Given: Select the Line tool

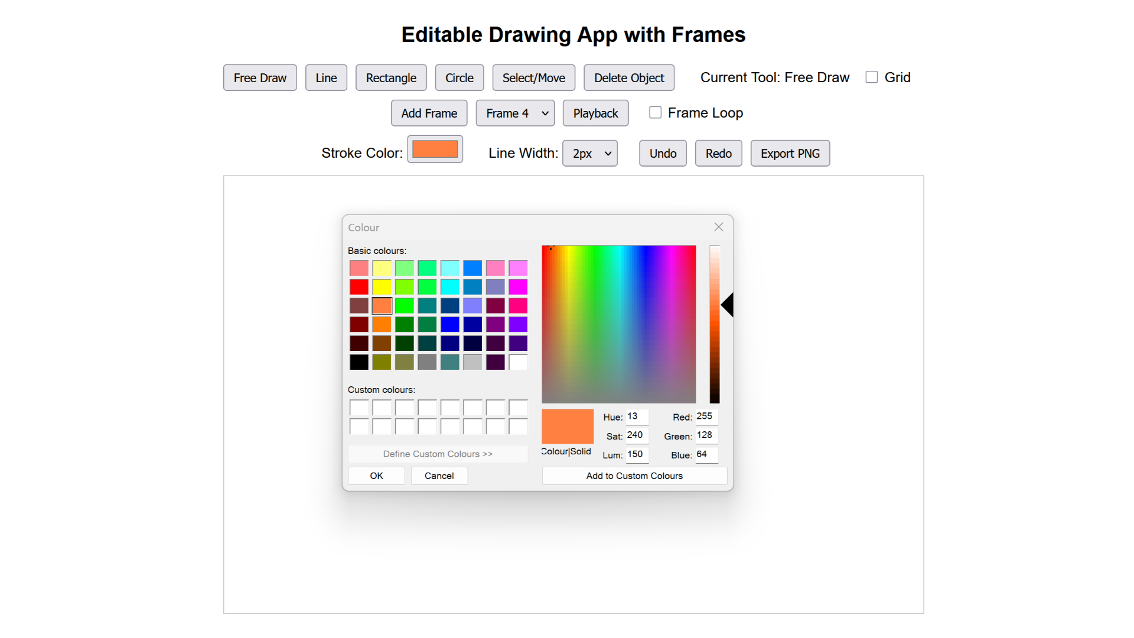Looking at the screenshot, I should pos(326,78).
